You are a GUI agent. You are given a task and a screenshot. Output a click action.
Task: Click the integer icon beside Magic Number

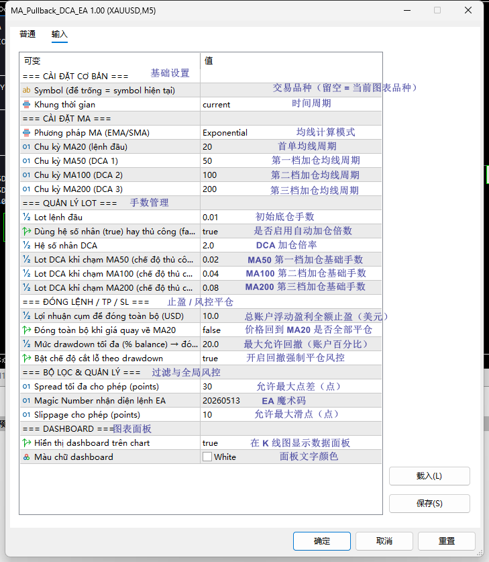[x=26, y=400]
